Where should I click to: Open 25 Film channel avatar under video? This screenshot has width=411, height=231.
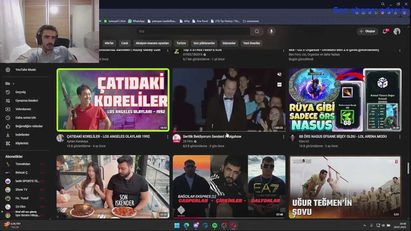coord(177,138)
